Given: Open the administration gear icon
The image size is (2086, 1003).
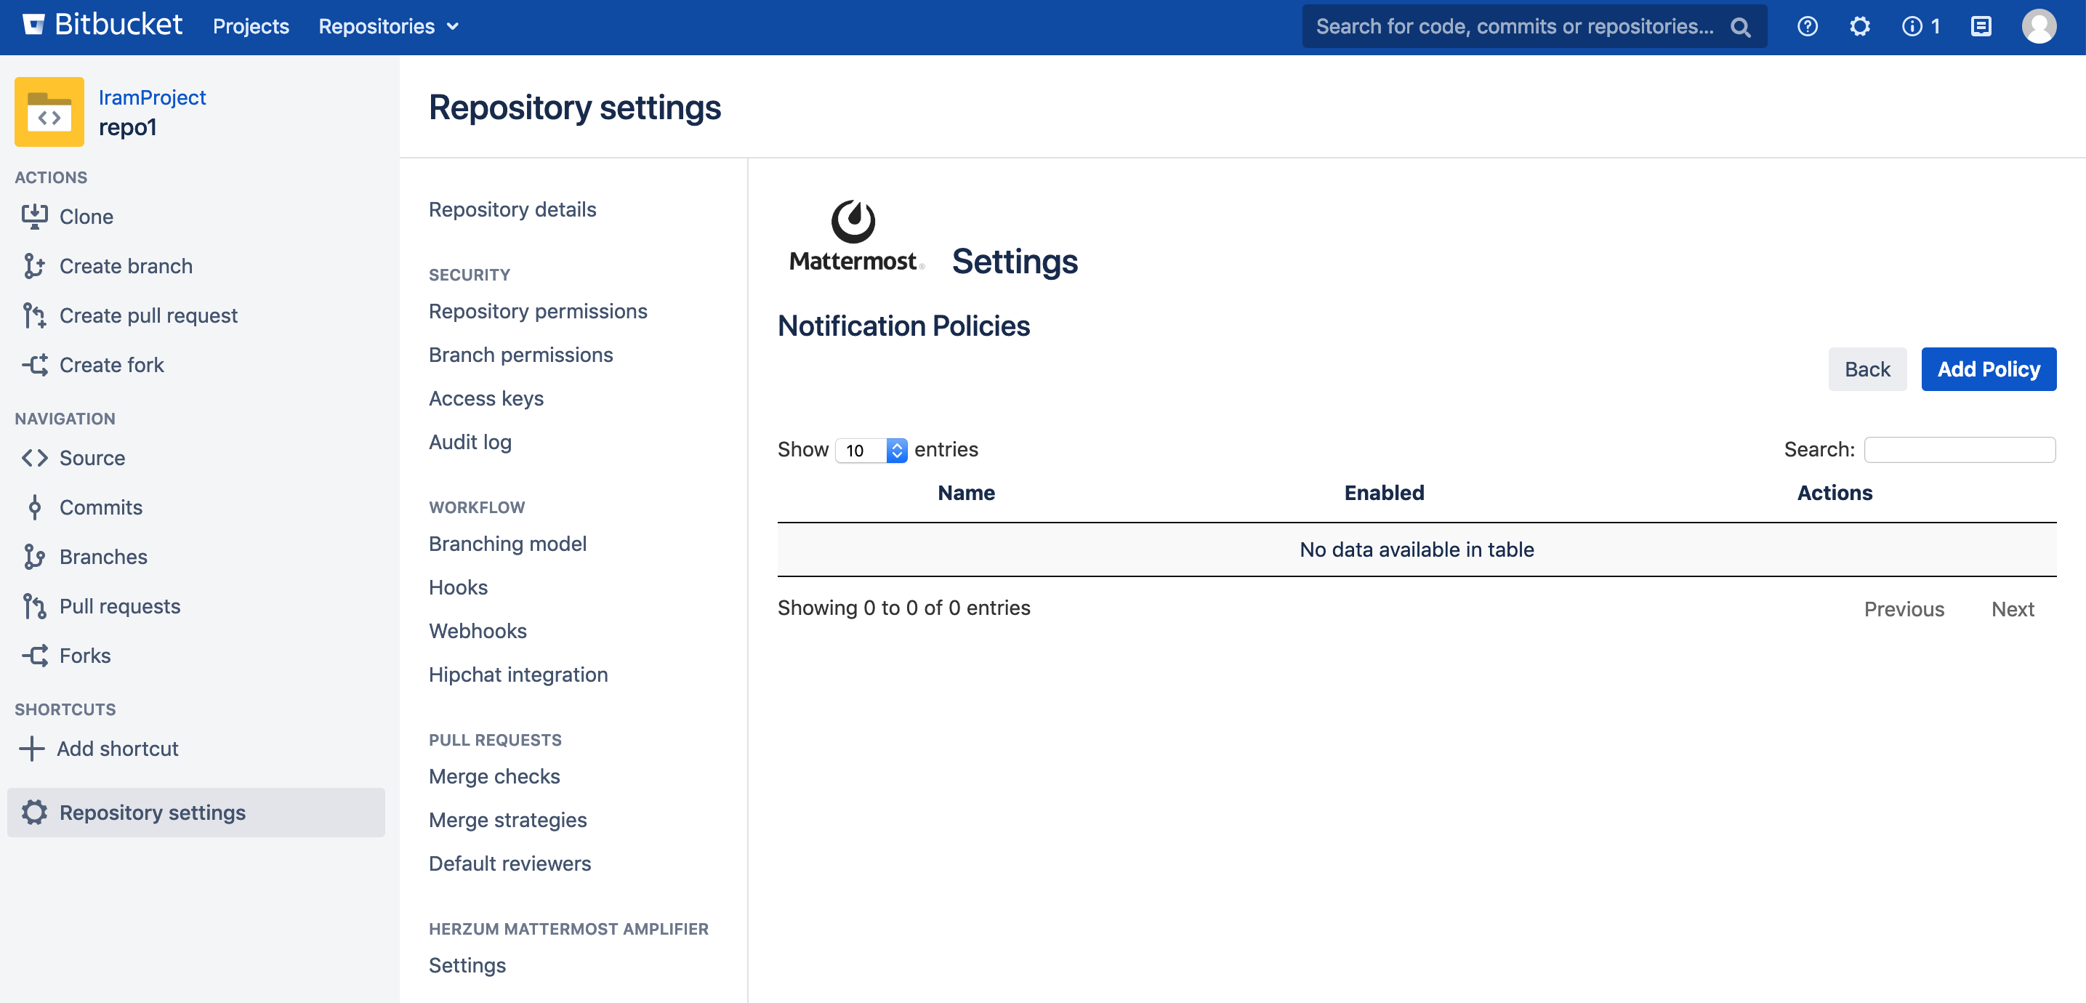Looking at the screenshot, I should pos(1859,27).
